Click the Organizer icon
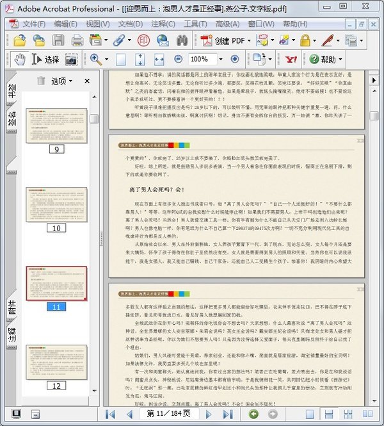 coord(95,40)
